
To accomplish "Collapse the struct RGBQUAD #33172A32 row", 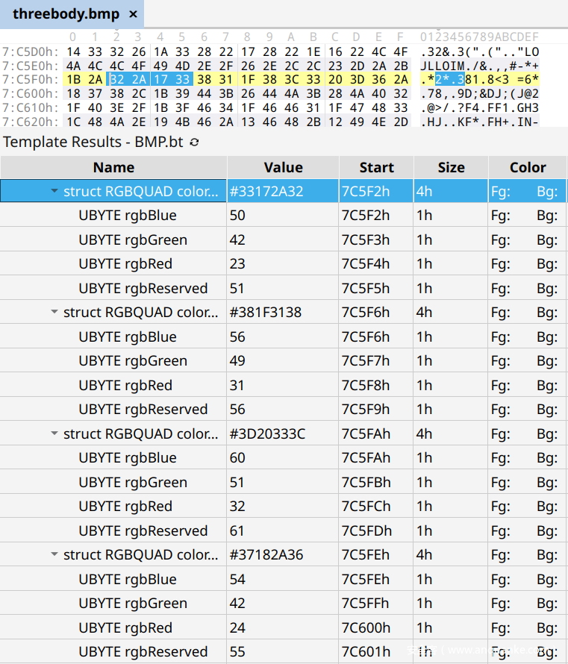I will (x=54, y=192).
